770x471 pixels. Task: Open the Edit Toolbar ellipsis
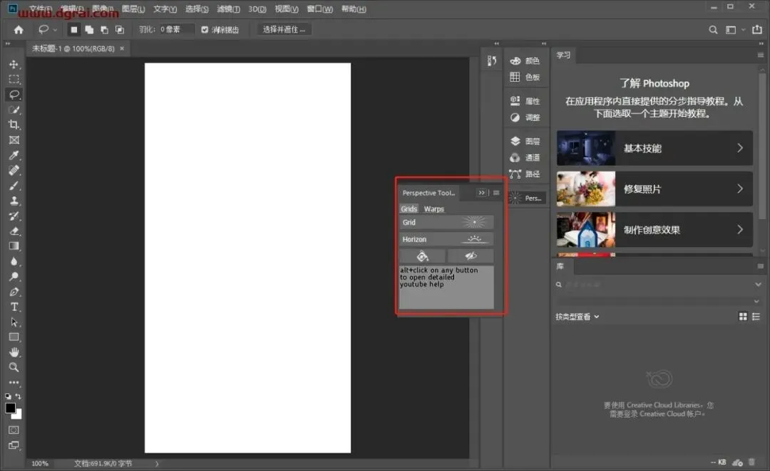[x=14, y=382]
